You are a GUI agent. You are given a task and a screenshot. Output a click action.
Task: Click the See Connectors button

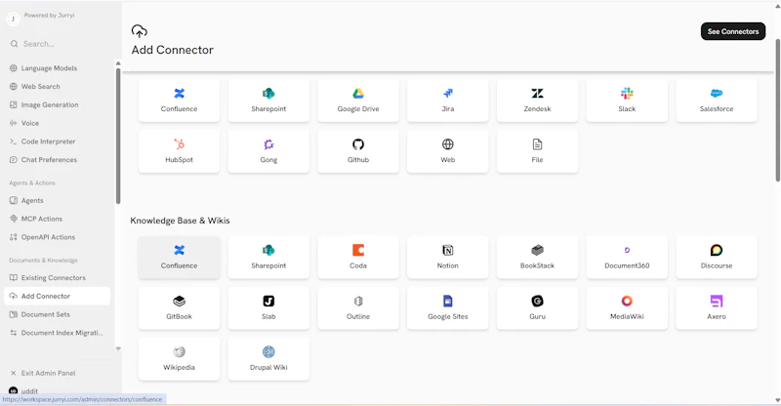click(x=733, y=31)
